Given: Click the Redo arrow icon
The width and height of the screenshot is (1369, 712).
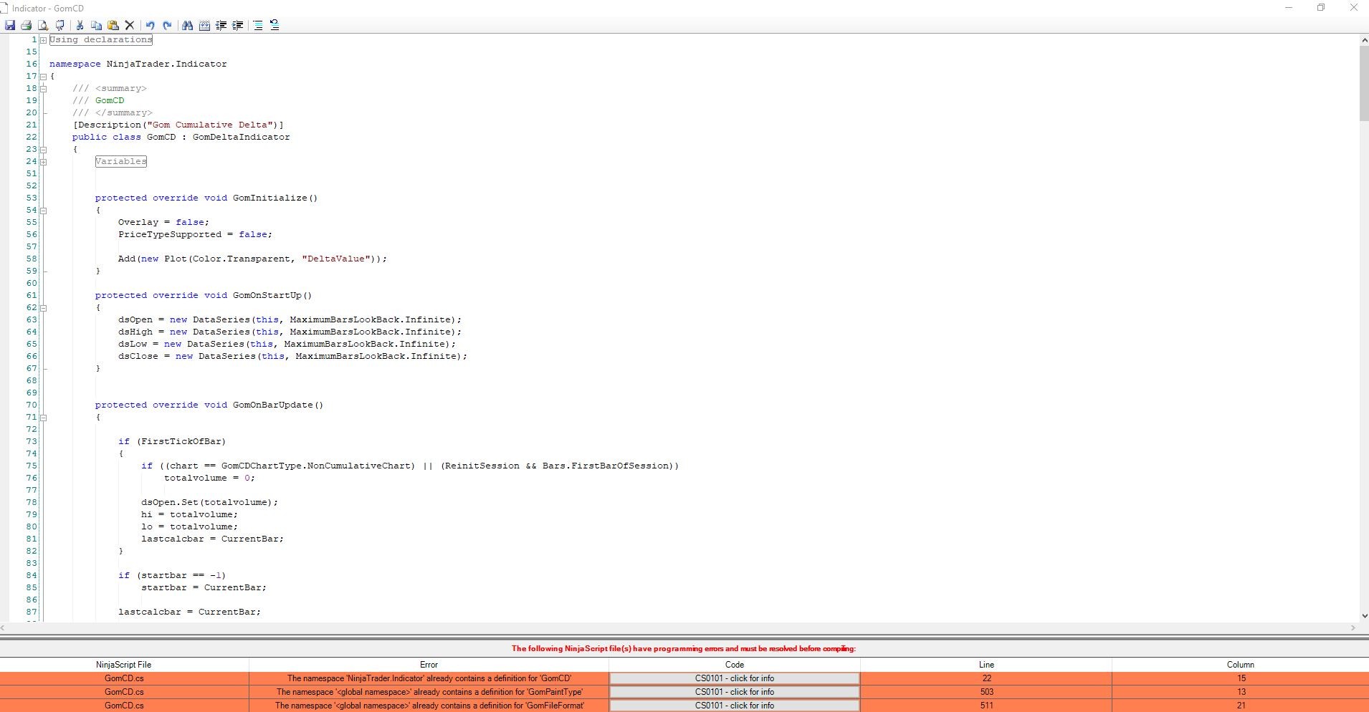Looking at the screenshot, I should [167, 26].
